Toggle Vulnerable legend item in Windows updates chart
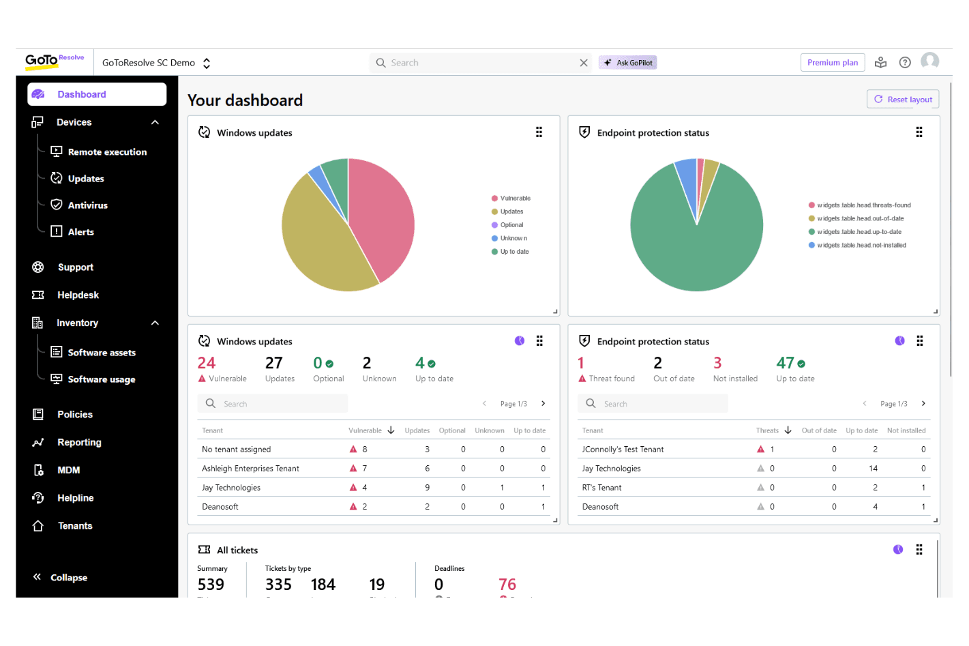This screenshot has width=969, height=646. pos(511,199)
